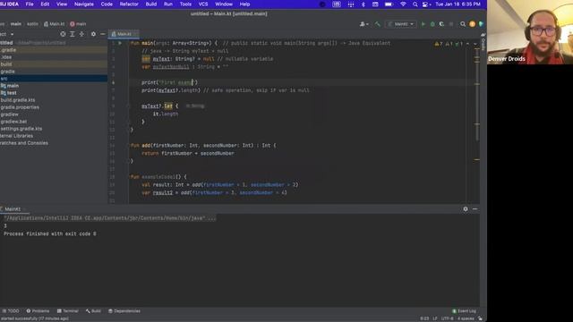This screenshot has height=322, width=573.
Task: Click the UTF-8 encoding in status bar
Action: point(448,318)
